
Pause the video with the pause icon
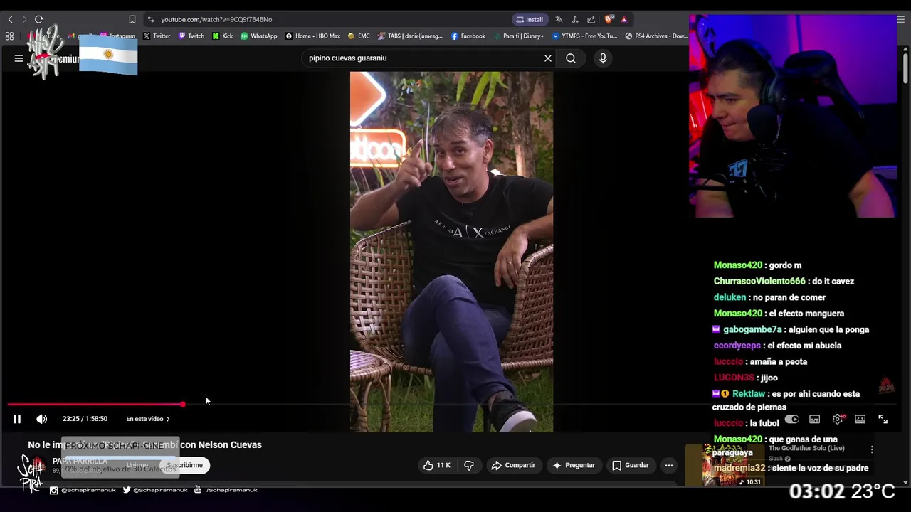(x=17, y=419)
